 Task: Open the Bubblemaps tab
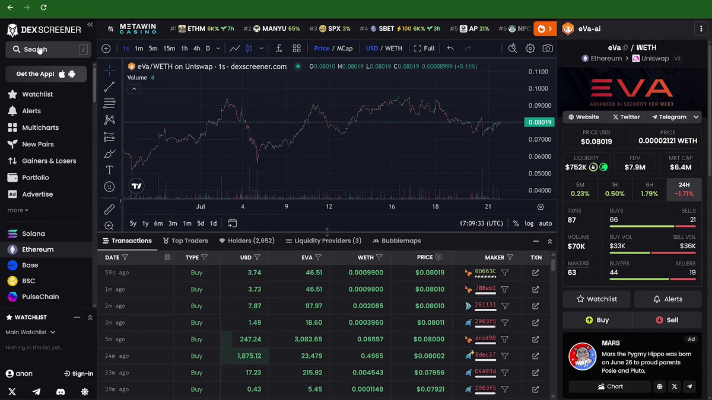point(396,241)
